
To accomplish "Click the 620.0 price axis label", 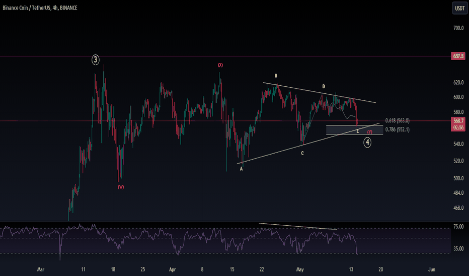I will [458, 83].
